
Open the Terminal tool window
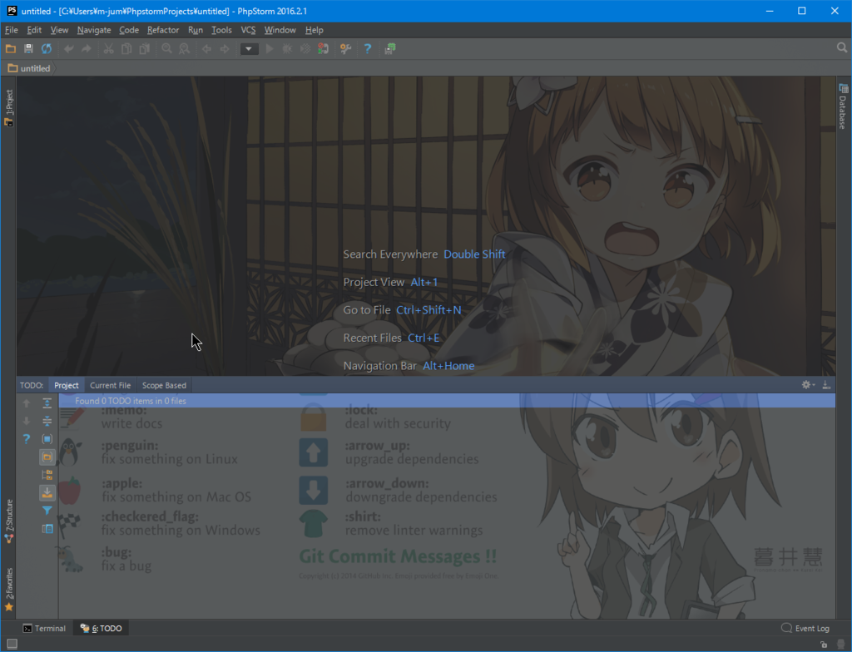click(44, 629)
